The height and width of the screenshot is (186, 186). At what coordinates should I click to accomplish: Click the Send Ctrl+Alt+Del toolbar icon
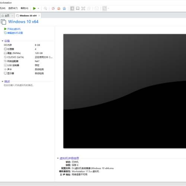click(x=45, y=9)
